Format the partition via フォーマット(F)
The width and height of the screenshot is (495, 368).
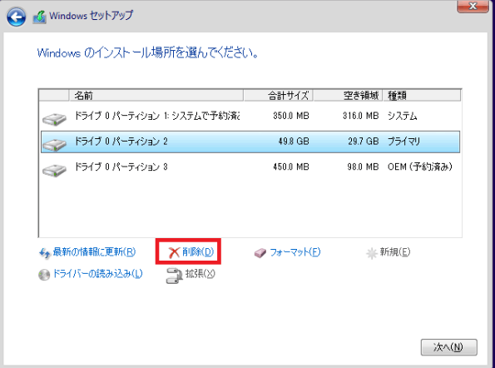pyautogui.click(x=295, y=252)
